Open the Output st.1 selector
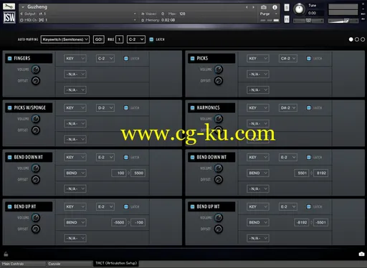The height and width of the screenshot is (268, 367). (x=78, y=14)
